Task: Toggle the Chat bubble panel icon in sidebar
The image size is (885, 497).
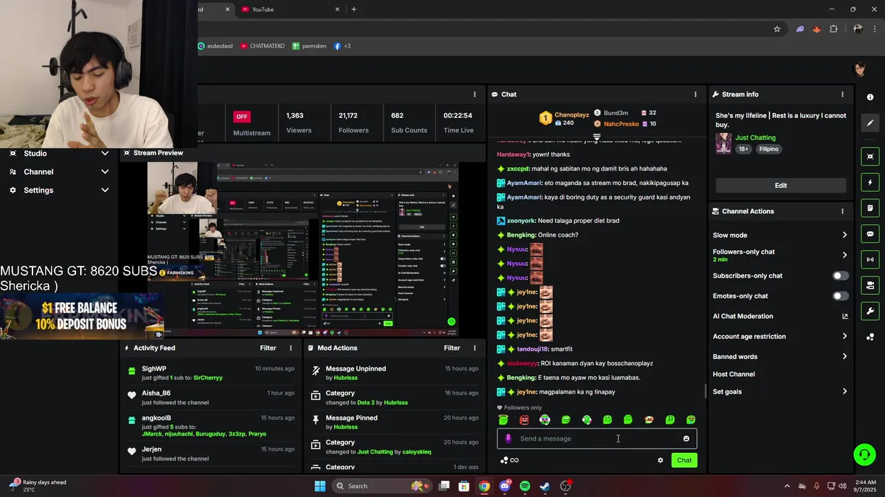Action: [870, 234]
